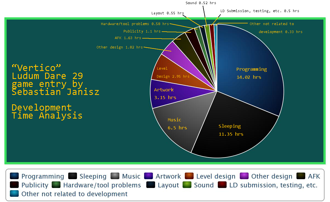Click 'LD Submission, testing, etc. 0.5 hrs' label

coord(260,11)
